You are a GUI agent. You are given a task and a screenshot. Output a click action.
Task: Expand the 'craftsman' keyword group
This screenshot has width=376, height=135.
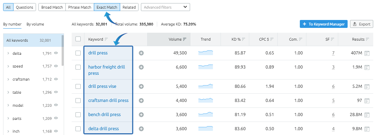pyautogui.click(x=8, y=79)
